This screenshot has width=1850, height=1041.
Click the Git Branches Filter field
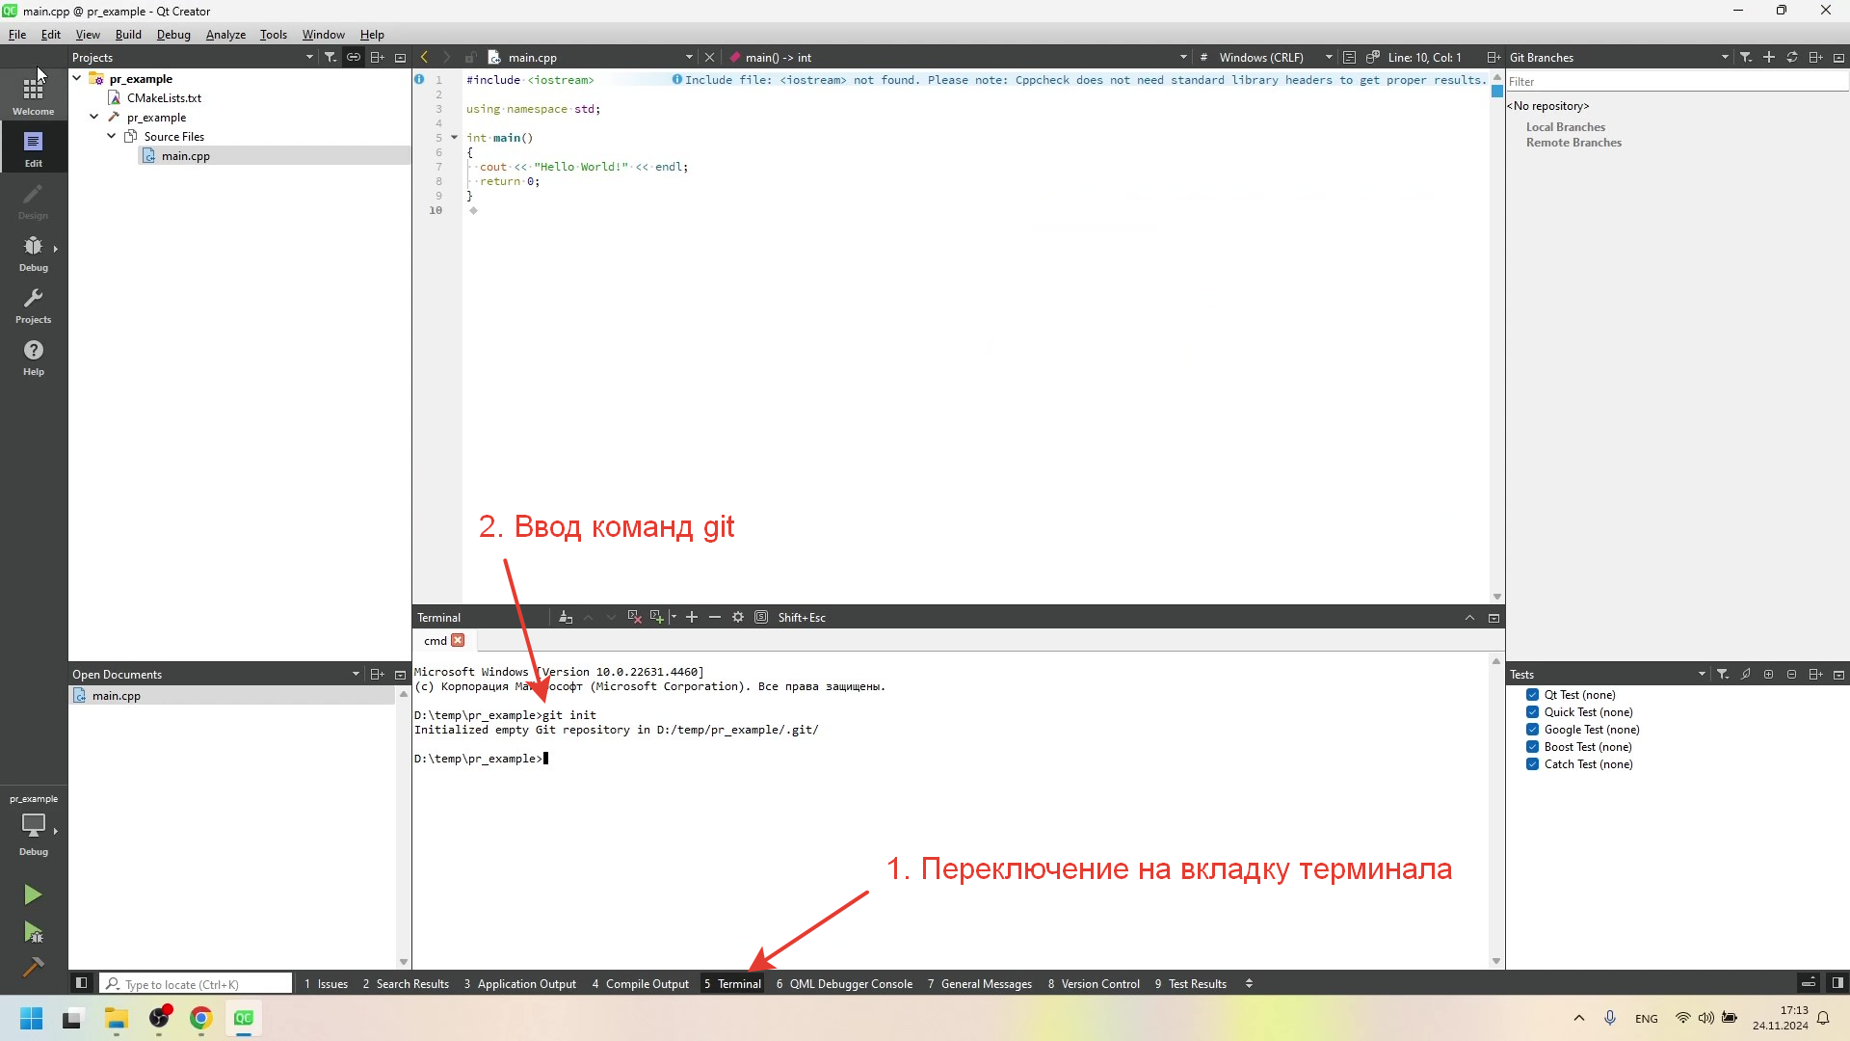pyautogui.click(x=1677, y=81)
